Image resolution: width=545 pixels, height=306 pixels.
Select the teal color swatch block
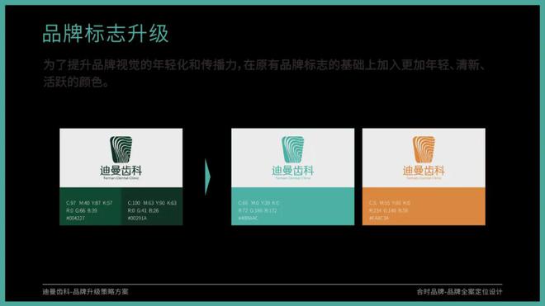[x=292, y=206]
